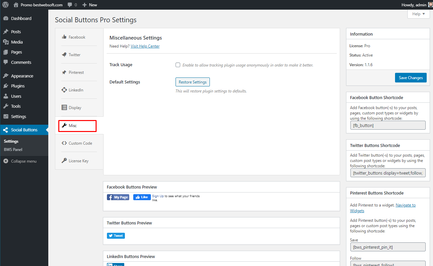Screen dimensions: 433x266
Task: Select the bws_pinterest_pin_it shortcode field
Action: [x=388, y=247]
